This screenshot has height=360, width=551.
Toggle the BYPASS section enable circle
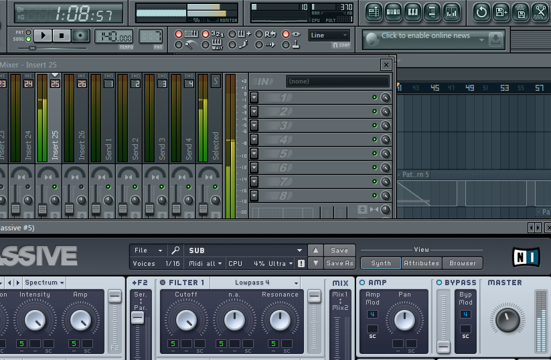click(439, 283)
